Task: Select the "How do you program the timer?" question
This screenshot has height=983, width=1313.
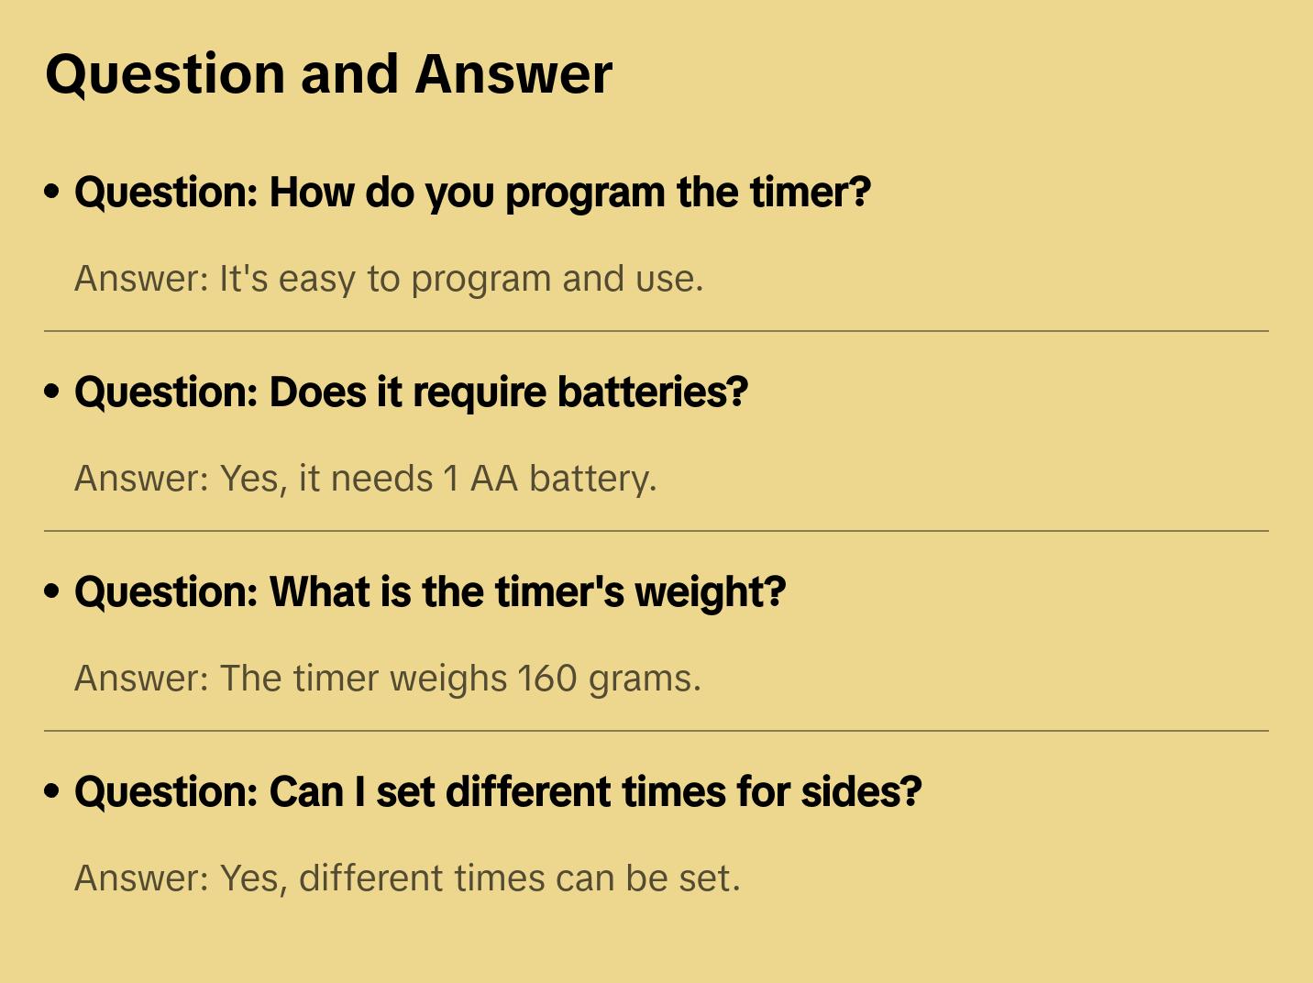Action: point(472,193)
